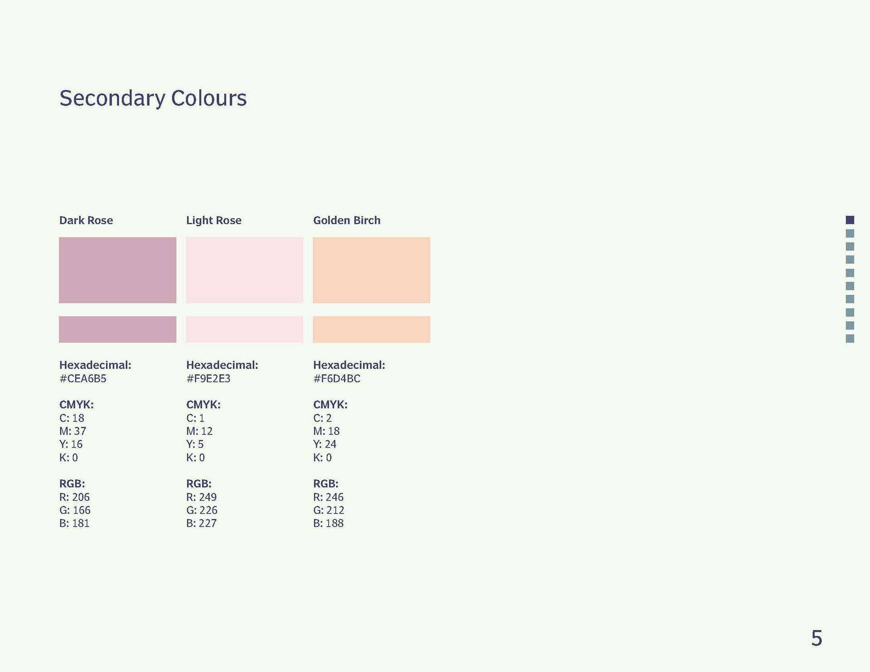Click the hex code #F9E2E3
870x672 pixels.
pyautogui.click(x=208, y=379)
